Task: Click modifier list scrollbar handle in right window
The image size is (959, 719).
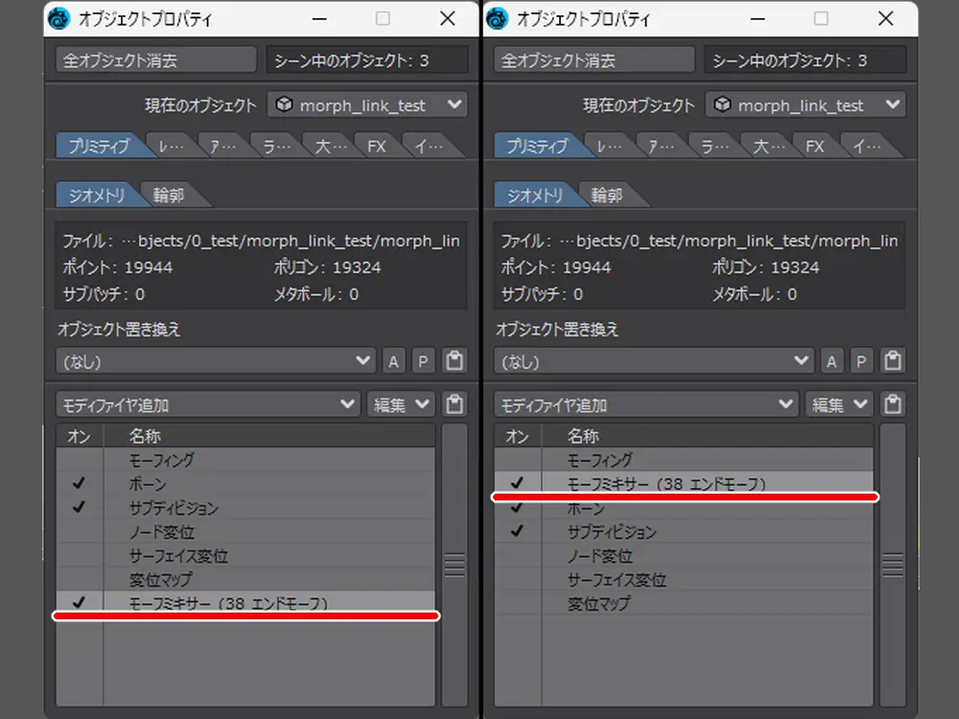Action: click(893, 565)
